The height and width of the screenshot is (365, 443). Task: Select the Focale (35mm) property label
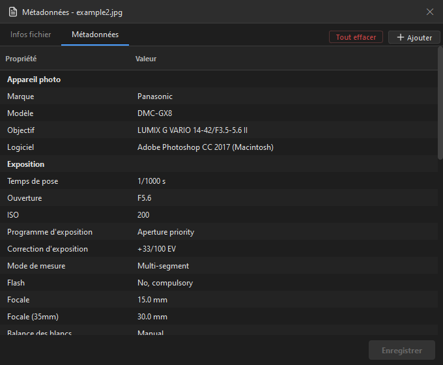coord(33,317)
